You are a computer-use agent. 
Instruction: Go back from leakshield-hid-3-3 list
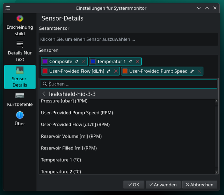pos(44,94)
